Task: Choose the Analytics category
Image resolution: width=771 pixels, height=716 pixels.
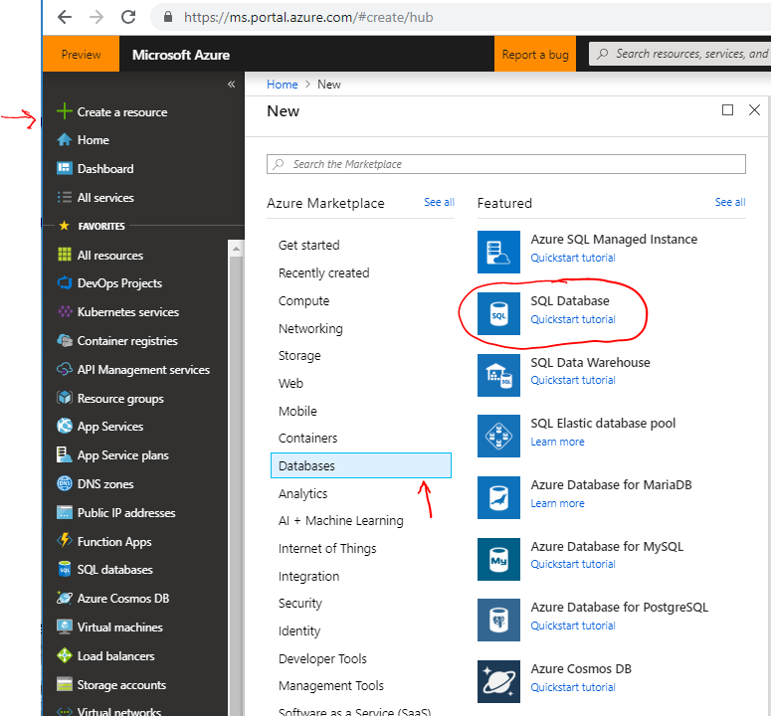Action: click(x=302, y=494)
